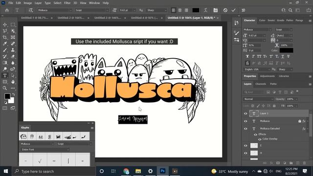Select the Gradient tool
313x176 pixels.
pos(5,63)
